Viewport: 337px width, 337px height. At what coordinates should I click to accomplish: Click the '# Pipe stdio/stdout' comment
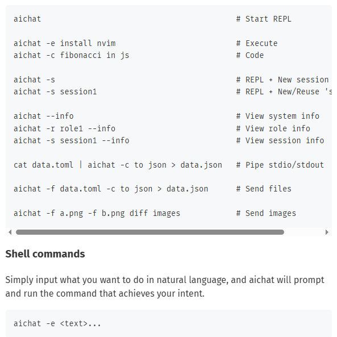point(280,165)
